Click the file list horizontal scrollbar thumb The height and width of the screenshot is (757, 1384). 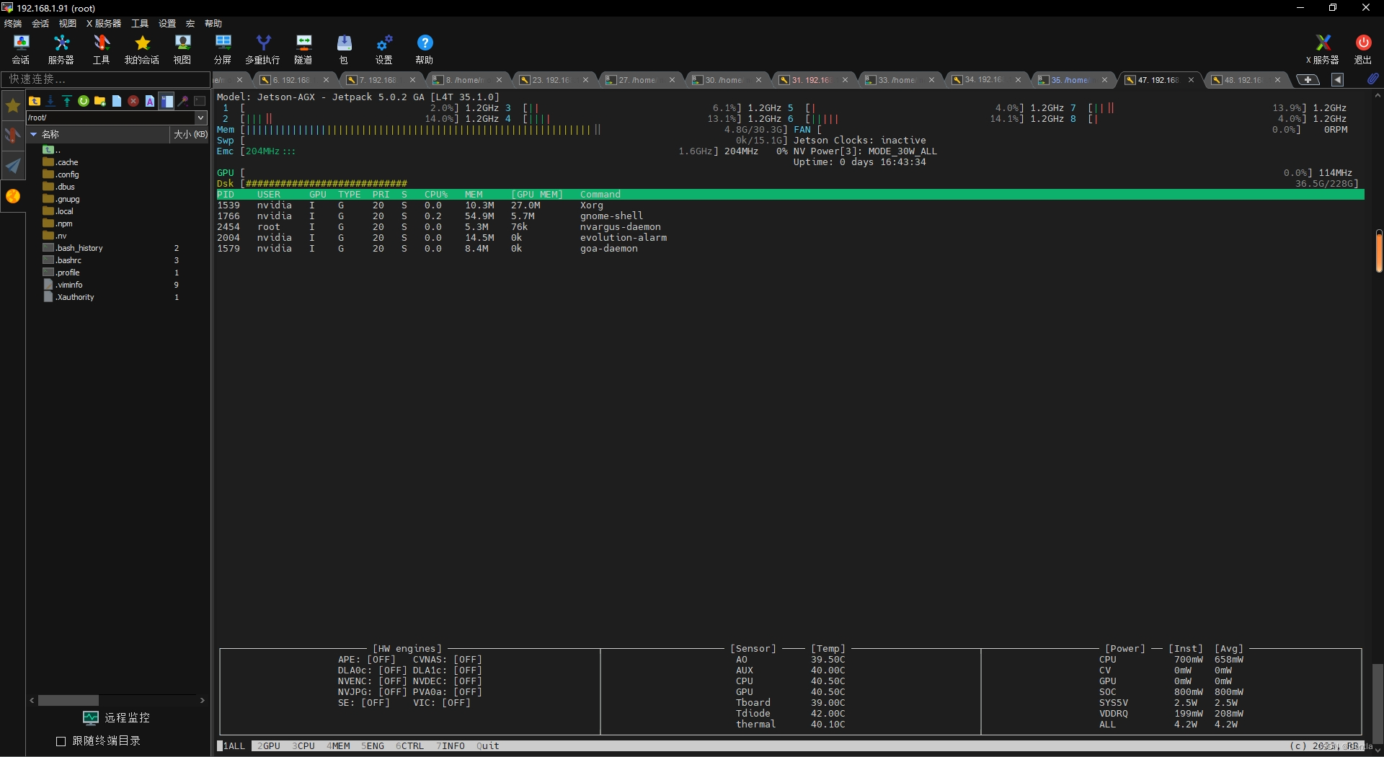[x=68, y=700]
